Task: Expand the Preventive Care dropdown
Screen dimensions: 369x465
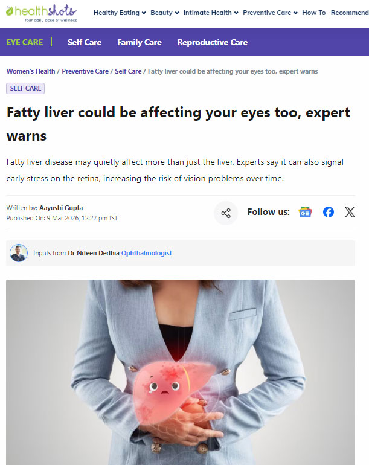Action: (x=270, y=13)
